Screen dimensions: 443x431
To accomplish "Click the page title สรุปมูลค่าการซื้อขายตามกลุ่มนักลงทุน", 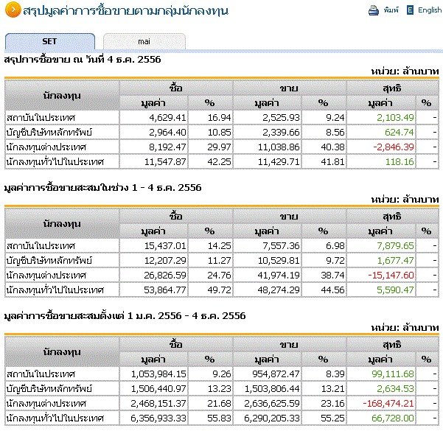I will [x=125, y=11].
